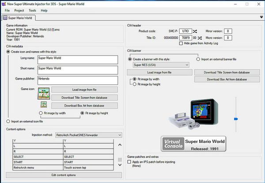Viewport: 265px width, 183px height.
Task: Click the Virtual Console banner label preview
Action: (x=193, y=144)
